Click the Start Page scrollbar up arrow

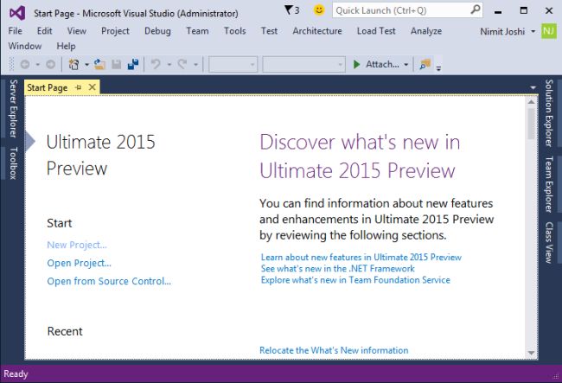pyautogui.click(x=531, y=102)
